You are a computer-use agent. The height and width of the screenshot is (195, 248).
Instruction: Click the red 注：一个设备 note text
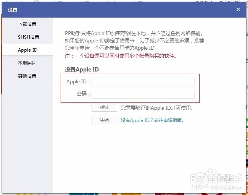tap(121, 56)
